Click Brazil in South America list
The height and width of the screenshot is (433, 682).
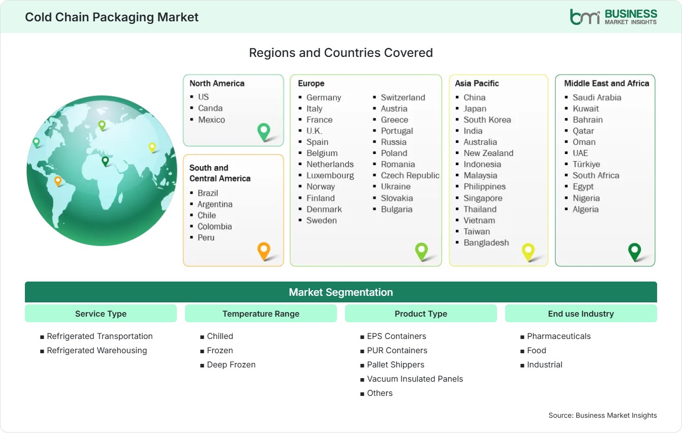tap(208, 193)
